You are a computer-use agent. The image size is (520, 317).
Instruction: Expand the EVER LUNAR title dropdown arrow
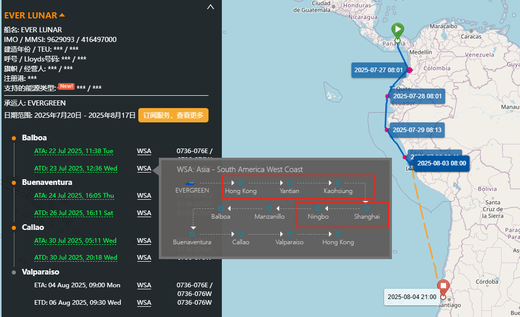pyautogui.click(x=62, y=15)
